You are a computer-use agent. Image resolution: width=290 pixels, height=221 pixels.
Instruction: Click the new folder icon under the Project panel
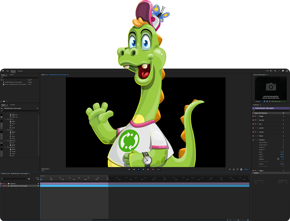(x=4, y=101)
